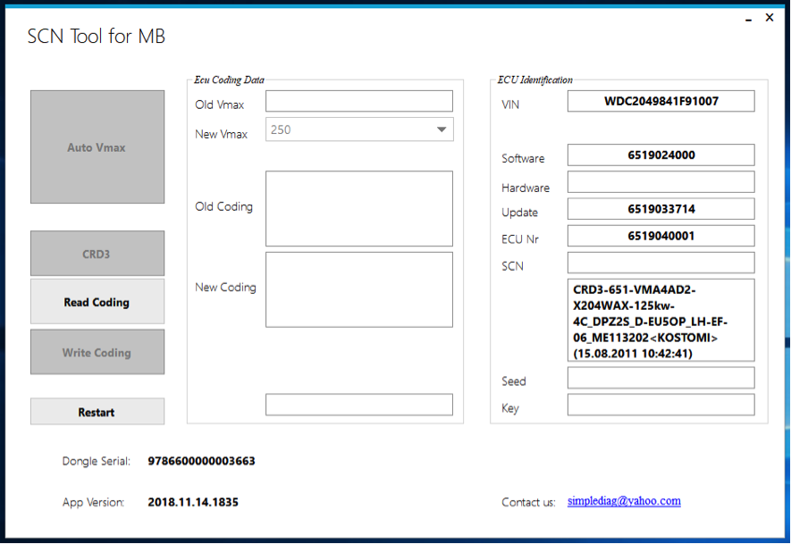Click the Software number field

pyautogui.click(x=661, y=155)
